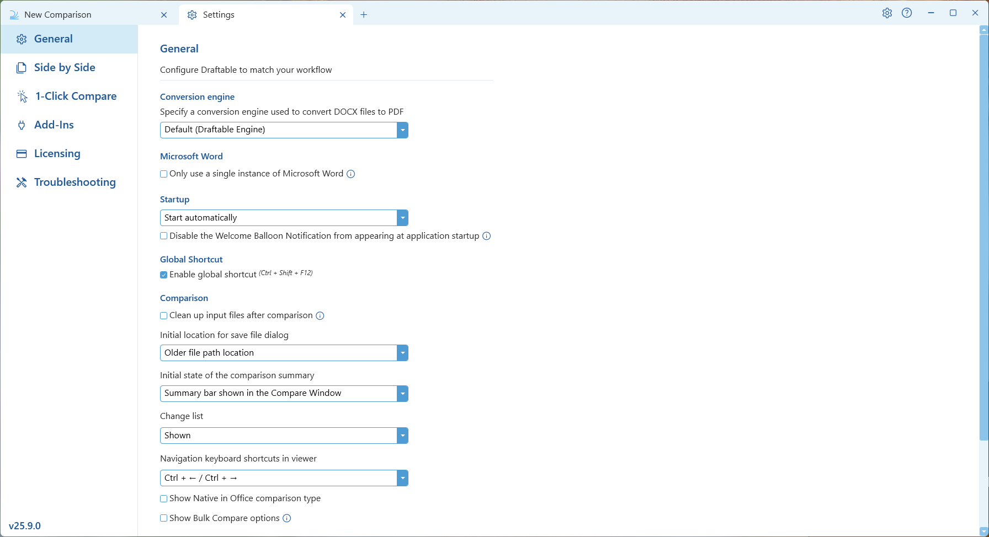Open the help question mark icon
Screen dimensions: 989x537
click(907, 13)
